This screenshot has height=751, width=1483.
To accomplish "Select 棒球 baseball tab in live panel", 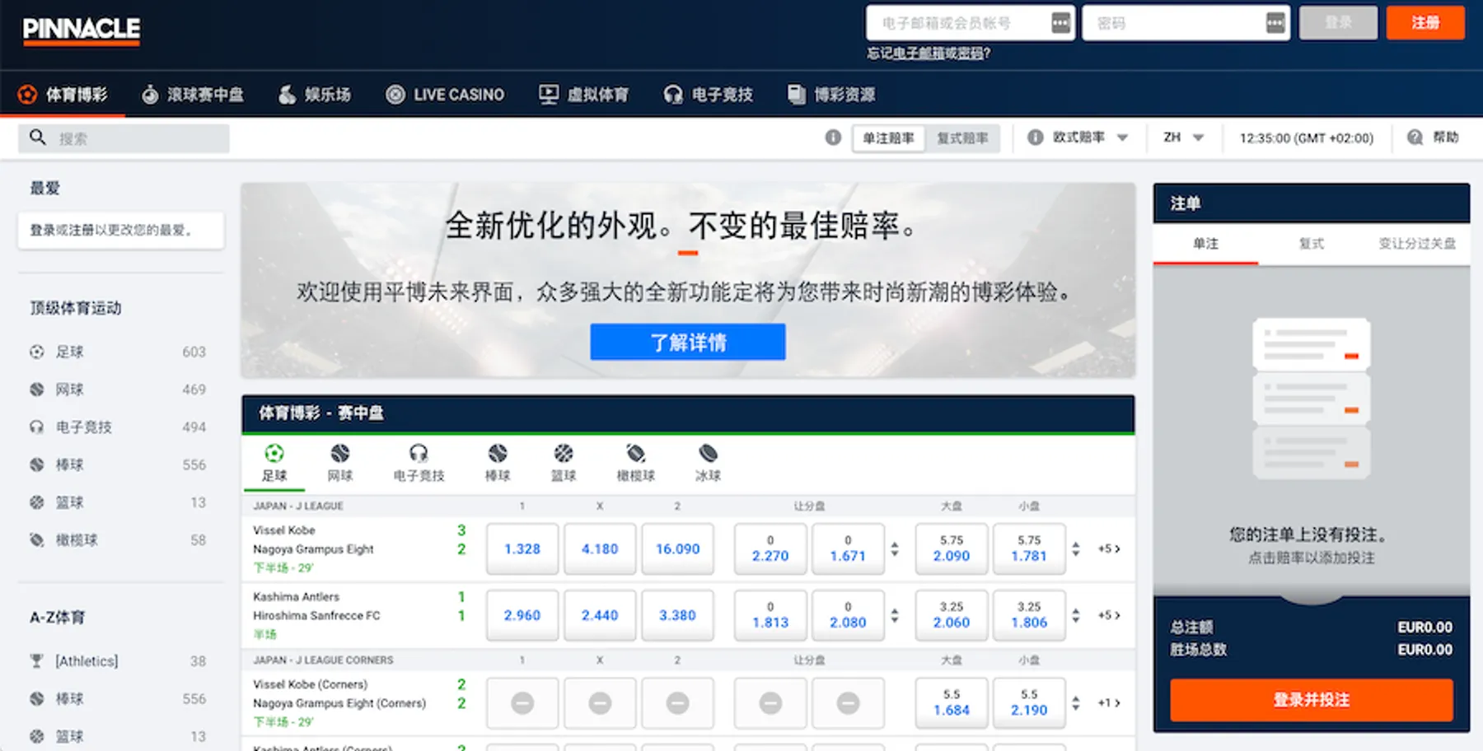I will point(498,463).
